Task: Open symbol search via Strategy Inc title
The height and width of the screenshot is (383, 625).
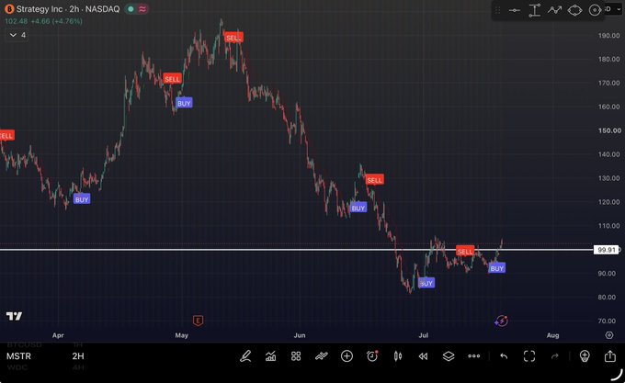Action: click(x=68, y=9)
